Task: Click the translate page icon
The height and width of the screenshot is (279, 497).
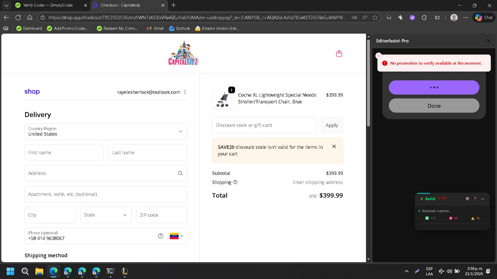Action: tap(354, 18)
